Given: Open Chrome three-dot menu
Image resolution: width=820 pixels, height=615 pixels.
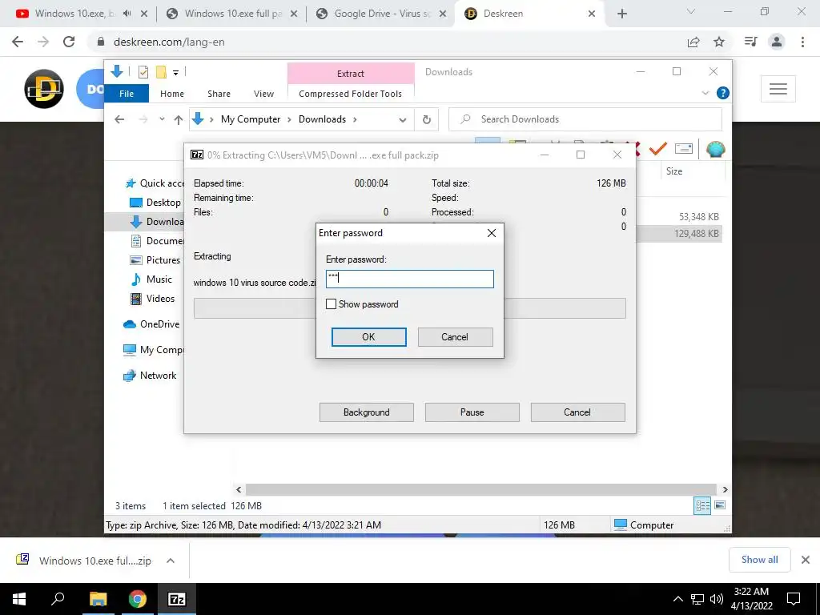Looking at the screenshot, I should 802,42.
